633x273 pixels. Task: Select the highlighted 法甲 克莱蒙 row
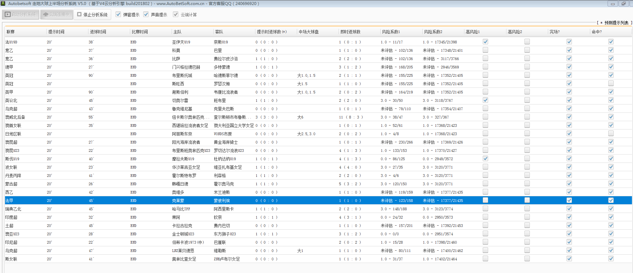pos(178,201)
